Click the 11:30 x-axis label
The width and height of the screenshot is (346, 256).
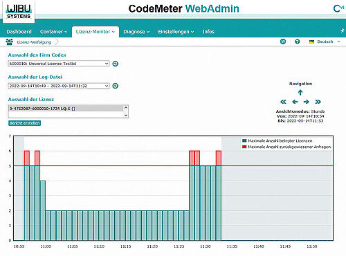pyautogui.click(x=206, y=246)
